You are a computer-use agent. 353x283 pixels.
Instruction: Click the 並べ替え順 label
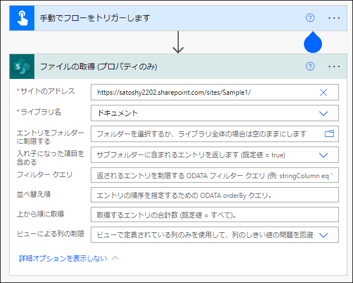click(x=33, y=194)
